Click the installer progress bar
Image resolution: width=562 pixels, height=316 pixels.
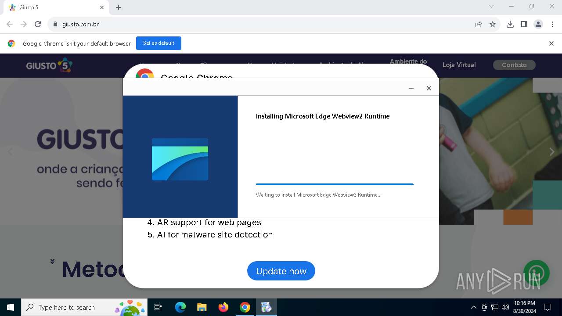(335, 184)
